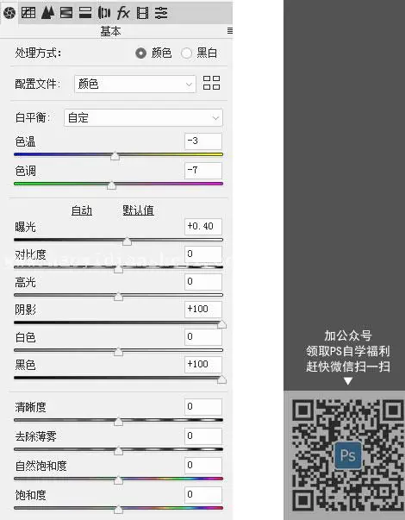
Task: Click the 色调 tint slider handle
Action: (x=112, y=185)
